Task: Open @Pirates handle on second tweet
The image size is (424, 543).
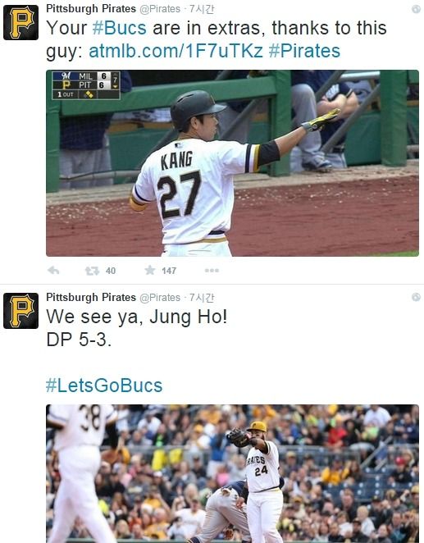Action: pos(160,298)
